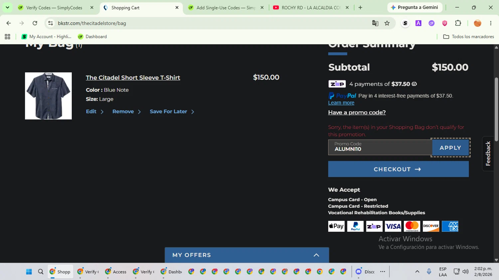Open the Google Translate page icon
This screenshot has width=499, height=280.
375,23
